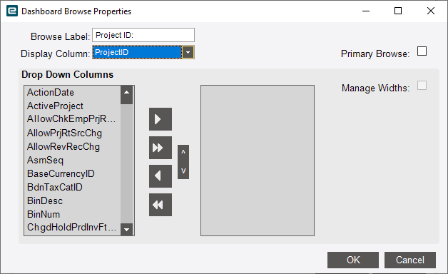
Task: Click into the Browse Label text field
Action: click(x=143, y=35)
